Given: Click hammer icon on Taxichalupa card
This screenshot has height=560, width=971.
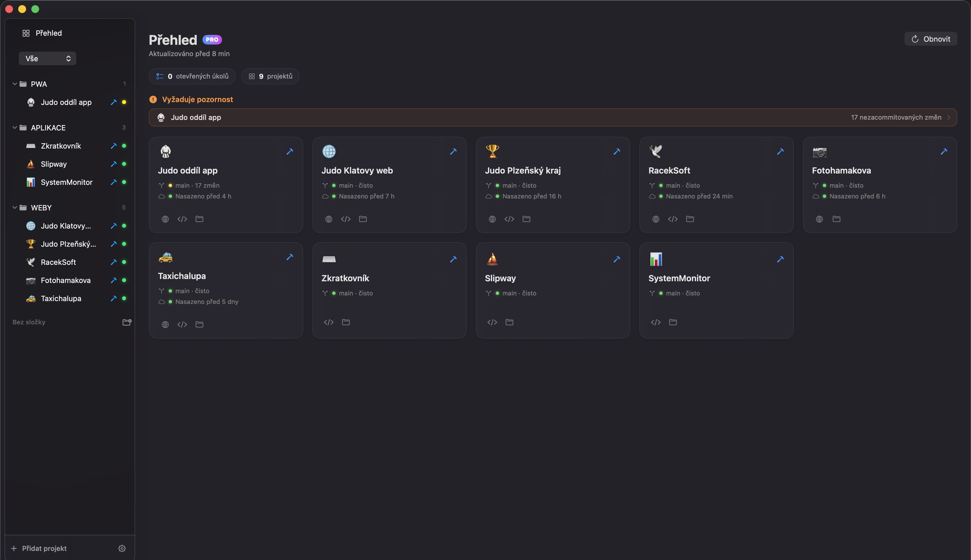Looking at the screenshot, I should click(290, 257).
